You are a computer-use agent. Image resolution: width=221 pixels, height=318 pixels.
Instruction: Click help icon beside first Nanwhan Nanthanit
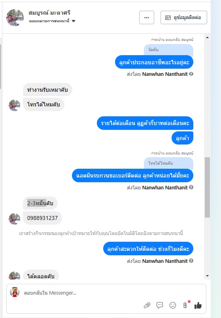(x=191, y=74)
